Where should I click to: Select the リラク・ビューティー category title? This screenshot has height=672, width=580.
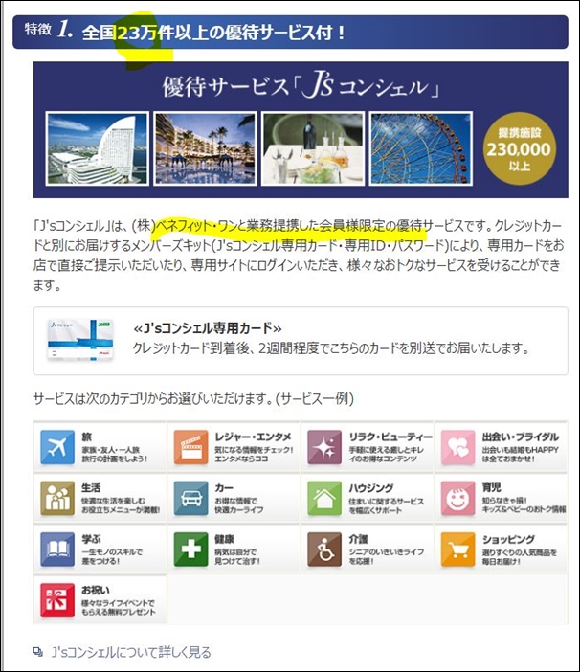pyautogui.click(x=390, y=437)
